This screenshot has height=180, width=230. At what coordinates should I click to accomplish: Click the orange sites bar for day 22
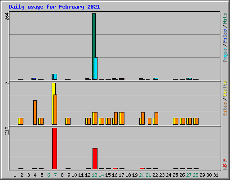[x=156, y=118]
